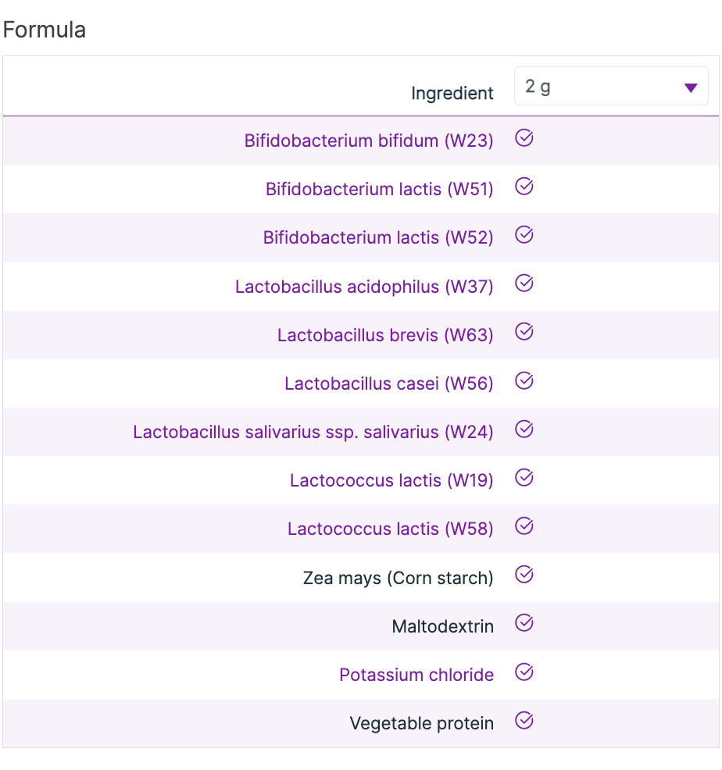Screen dimensions: 722x770
Task: Click the purple dropdown arrow
Action: coord(690,87)
